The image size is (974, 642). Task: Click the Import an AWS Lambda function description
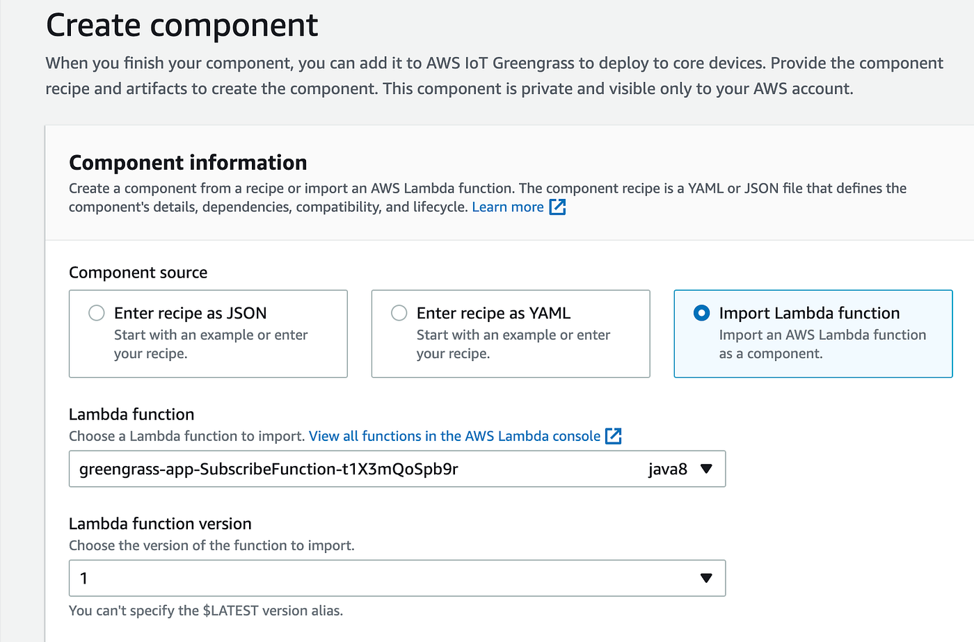(x=822, y=344)
